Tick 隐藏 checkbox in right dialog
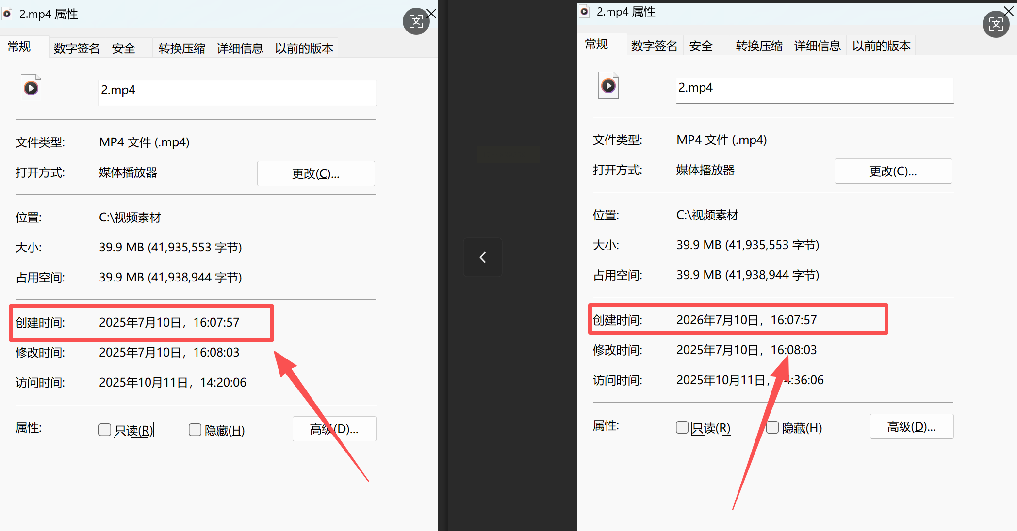Image resolution: width=1017 pixels, height=531 pixels. (772, 427)
